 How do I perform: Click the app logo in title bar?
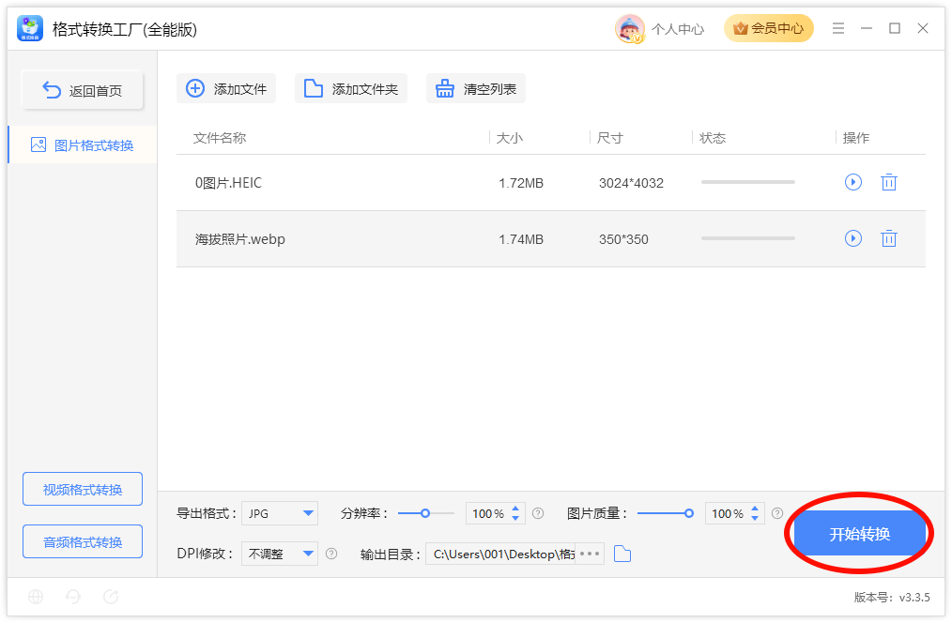[30, 28]
